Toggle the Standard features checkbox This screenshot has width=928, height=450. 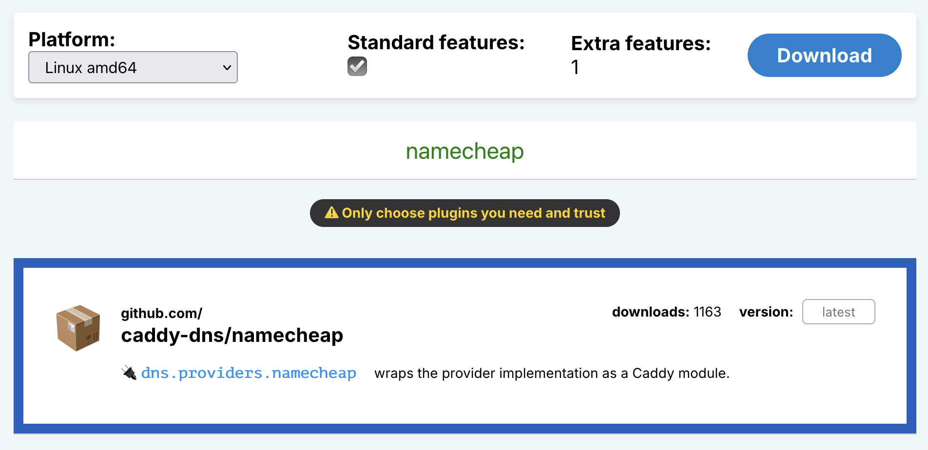pyautogui.click(x=357, y=66)
